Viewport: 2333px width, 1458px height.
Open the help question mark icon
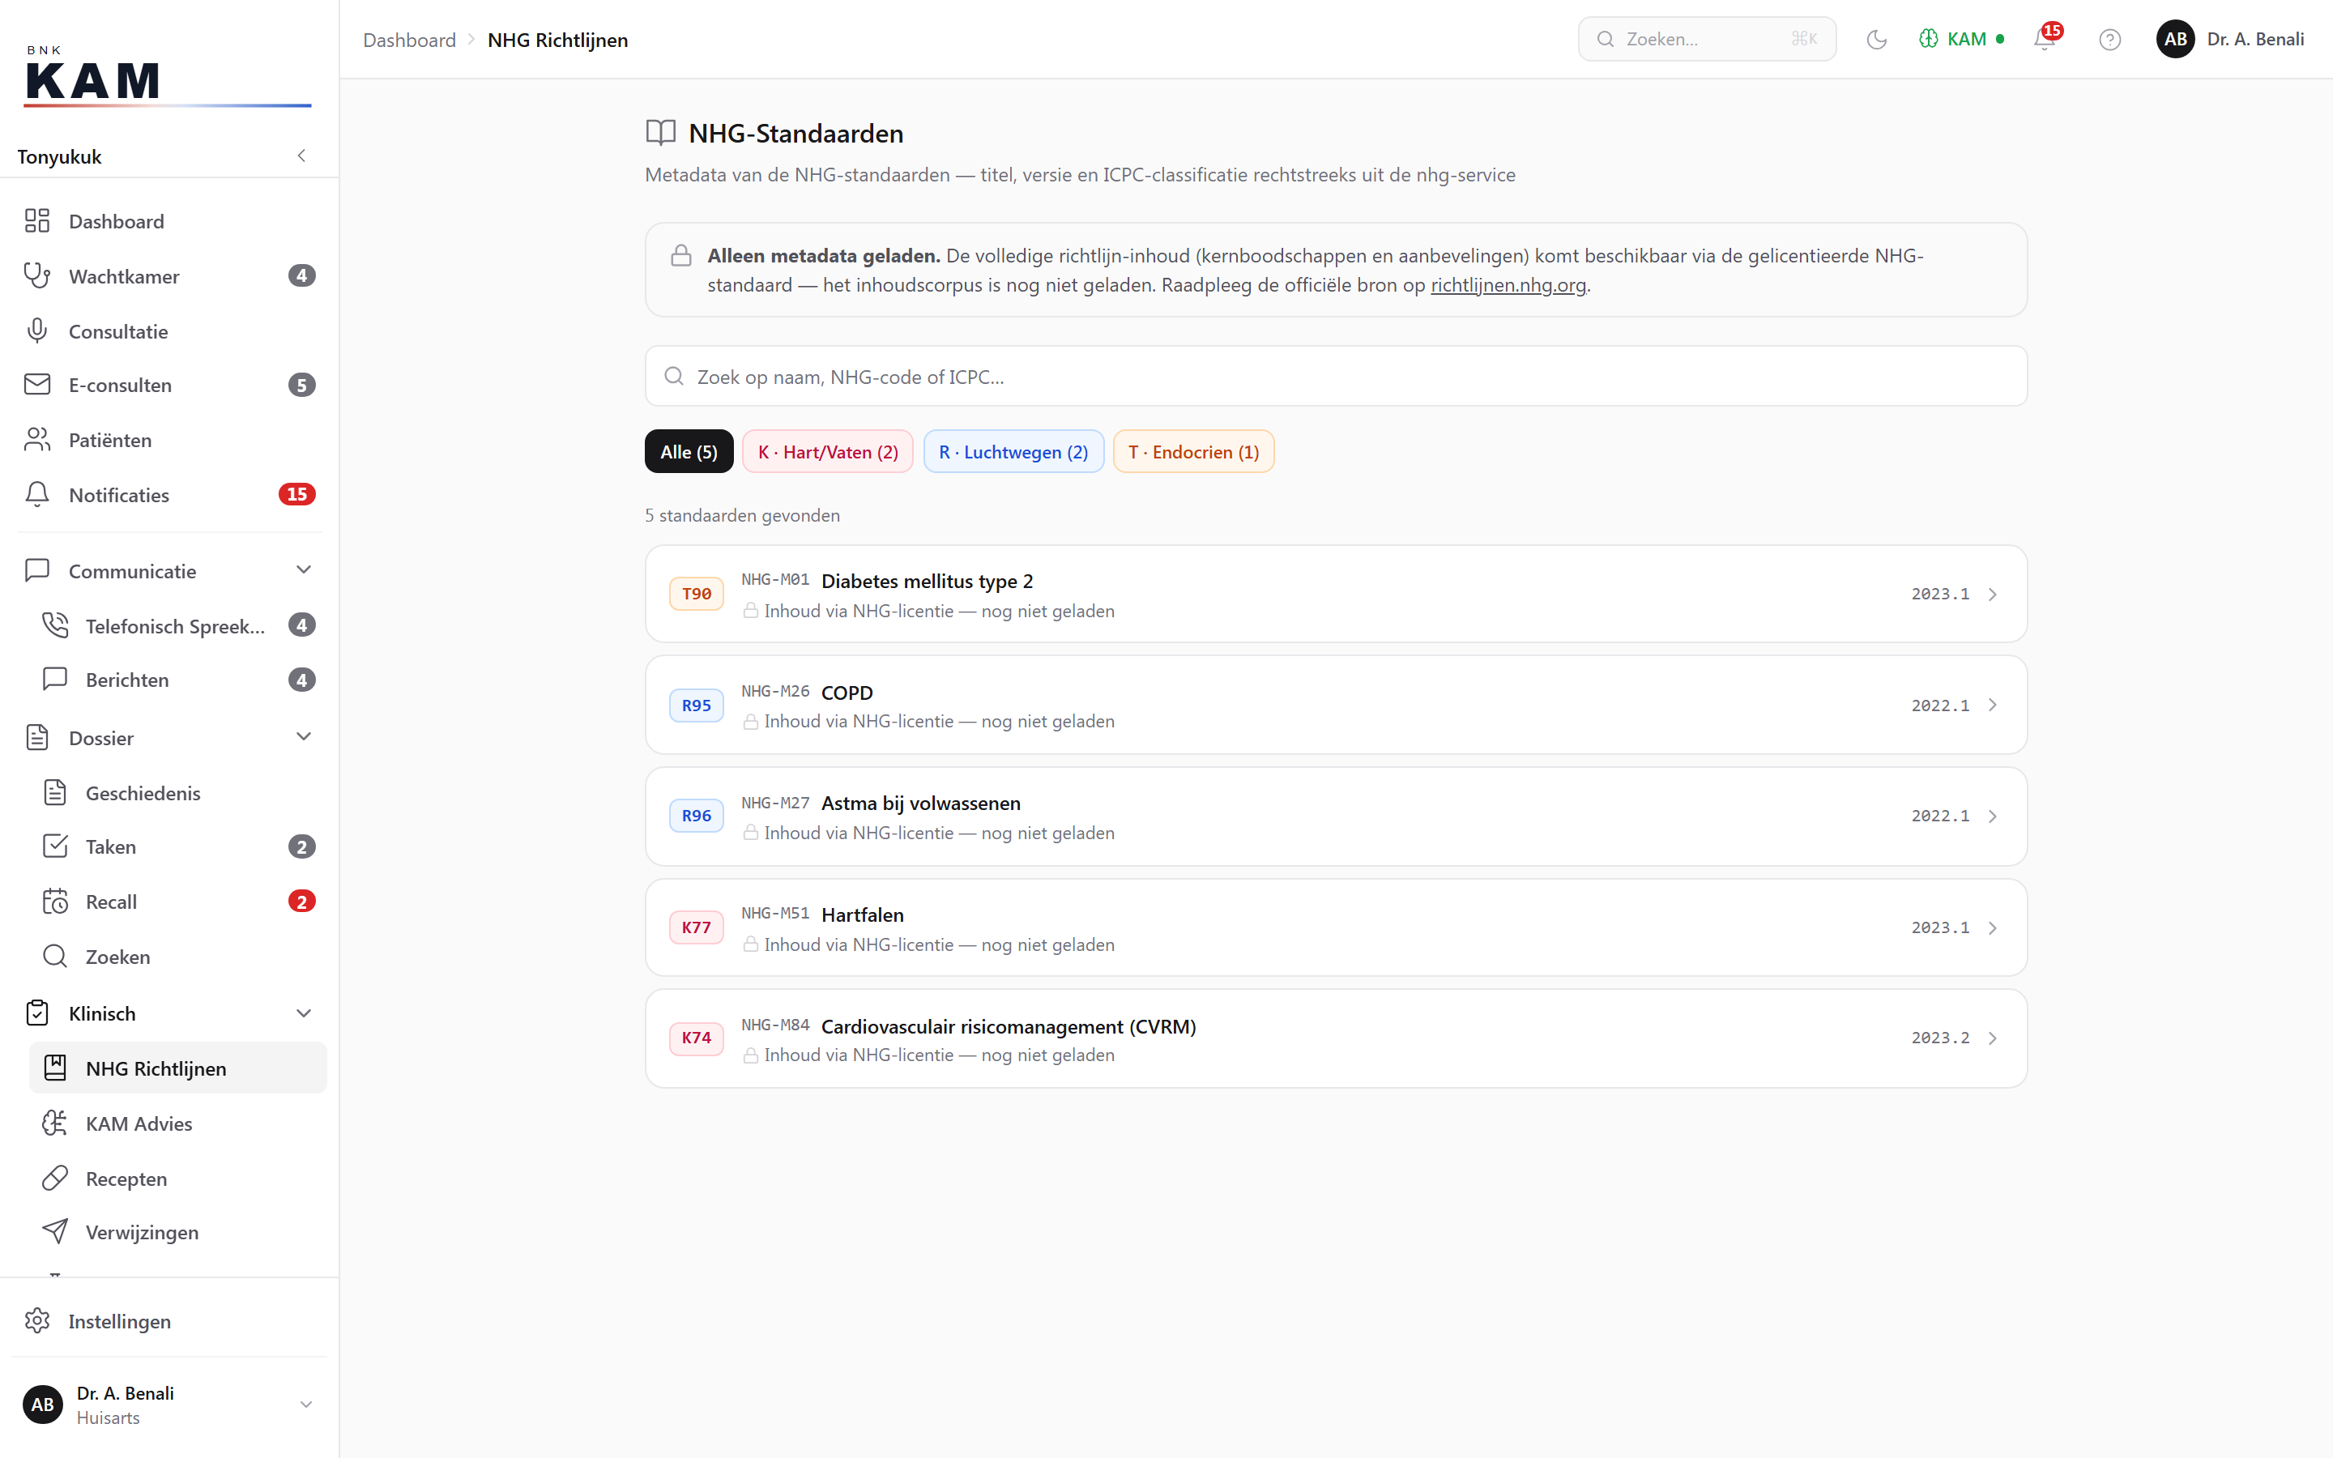coord(2109,40)
